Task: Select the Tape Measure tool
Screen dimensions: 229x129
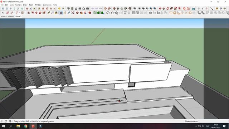Action: coord(49,13)
